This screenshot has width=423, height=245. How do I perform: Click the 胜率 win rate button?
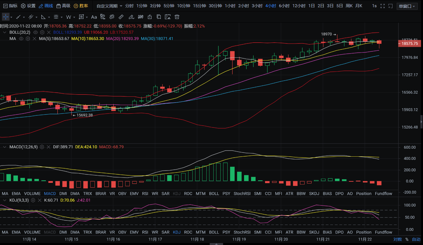(x=81, y=6)
